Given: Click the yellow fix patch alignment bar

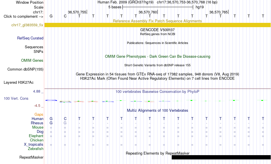Looking at the screenshot, I should click(157, 25).
